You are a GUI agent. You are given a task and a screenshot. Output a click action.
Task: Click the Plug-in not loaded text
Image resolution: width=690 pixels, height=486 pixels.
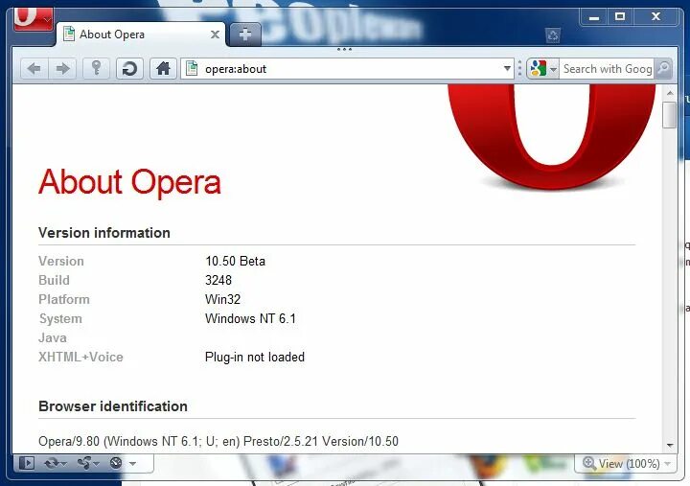[x=255, y=357]
